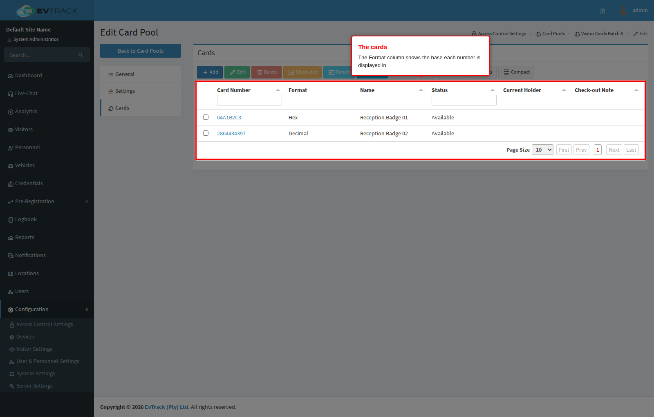Click Access Control Settings breadcrumb
The width and height of the screenshot is (654, 417).
(x=499, y=34)
